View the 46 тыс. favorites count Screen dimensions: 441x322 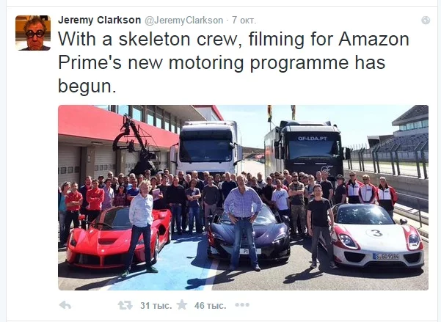[211, 305]
